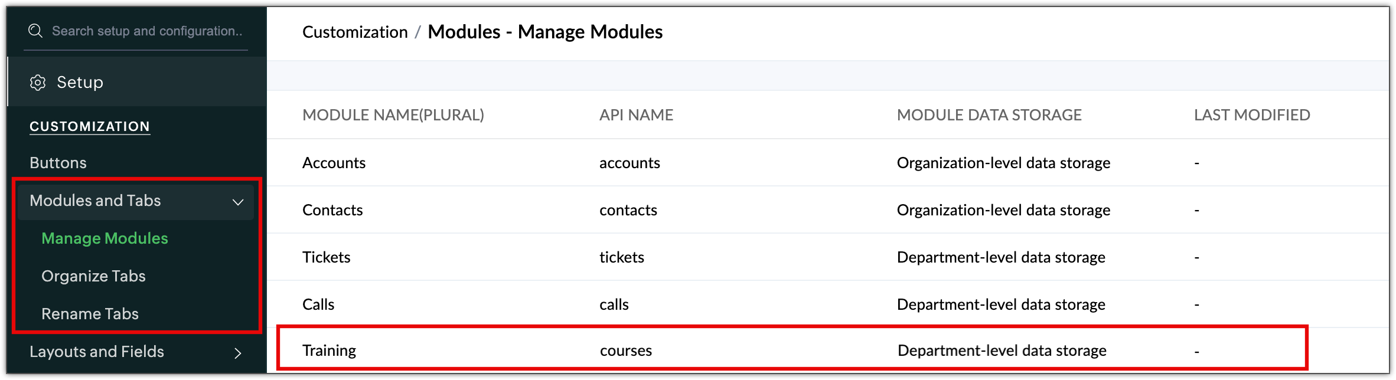Open the Accounts module row

coord(334,163)
